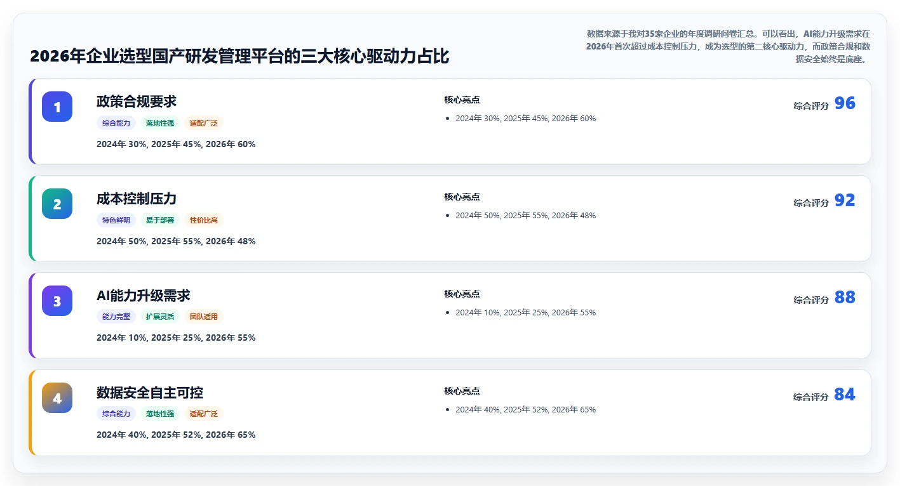Click 适配广泛 tag under 数据安全自主可控

[204, 414]
